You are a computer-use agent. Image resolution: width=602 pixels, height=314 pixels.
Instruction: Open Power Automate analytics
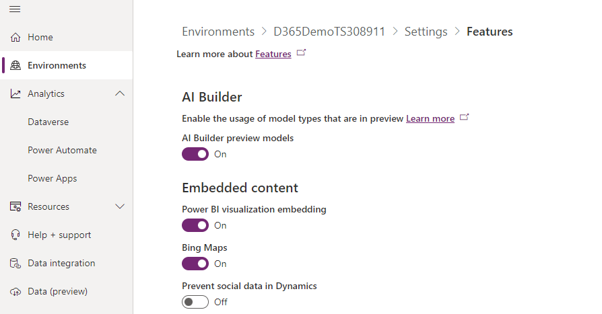62,151
